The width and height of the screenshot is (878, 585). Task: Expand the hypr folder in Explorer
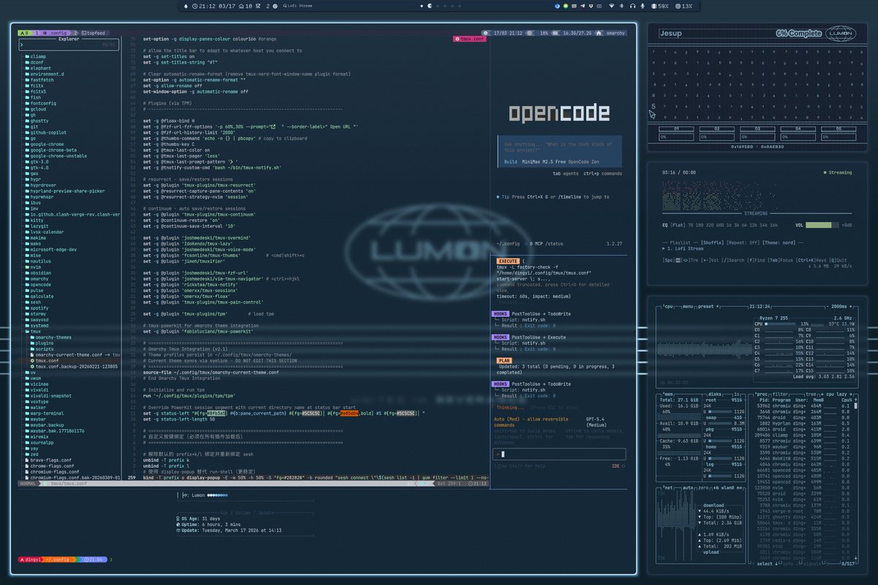coord(34,179)
